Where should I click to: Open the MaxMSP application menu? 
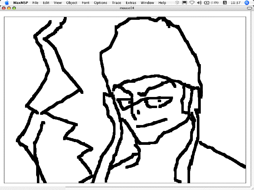pyautogui.click(x=21, y=3)
